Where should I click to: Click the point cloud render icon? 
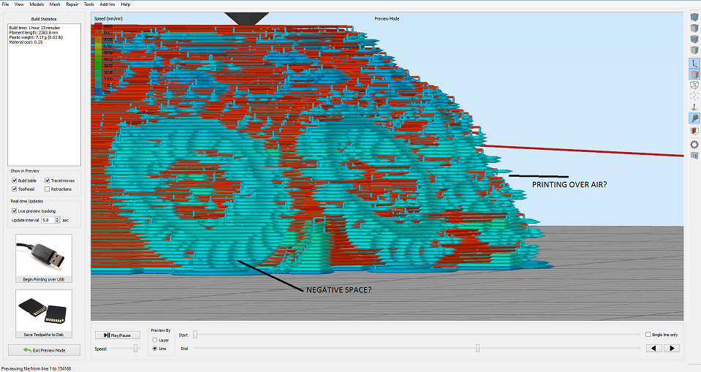[694, 96]
